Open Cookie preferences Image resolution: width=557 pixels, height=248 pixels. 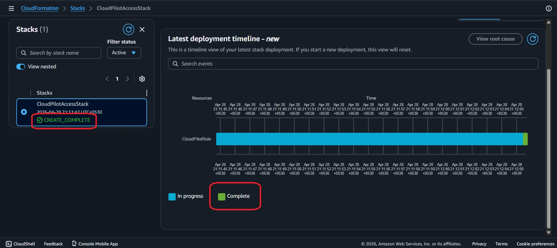click(535, 244)
